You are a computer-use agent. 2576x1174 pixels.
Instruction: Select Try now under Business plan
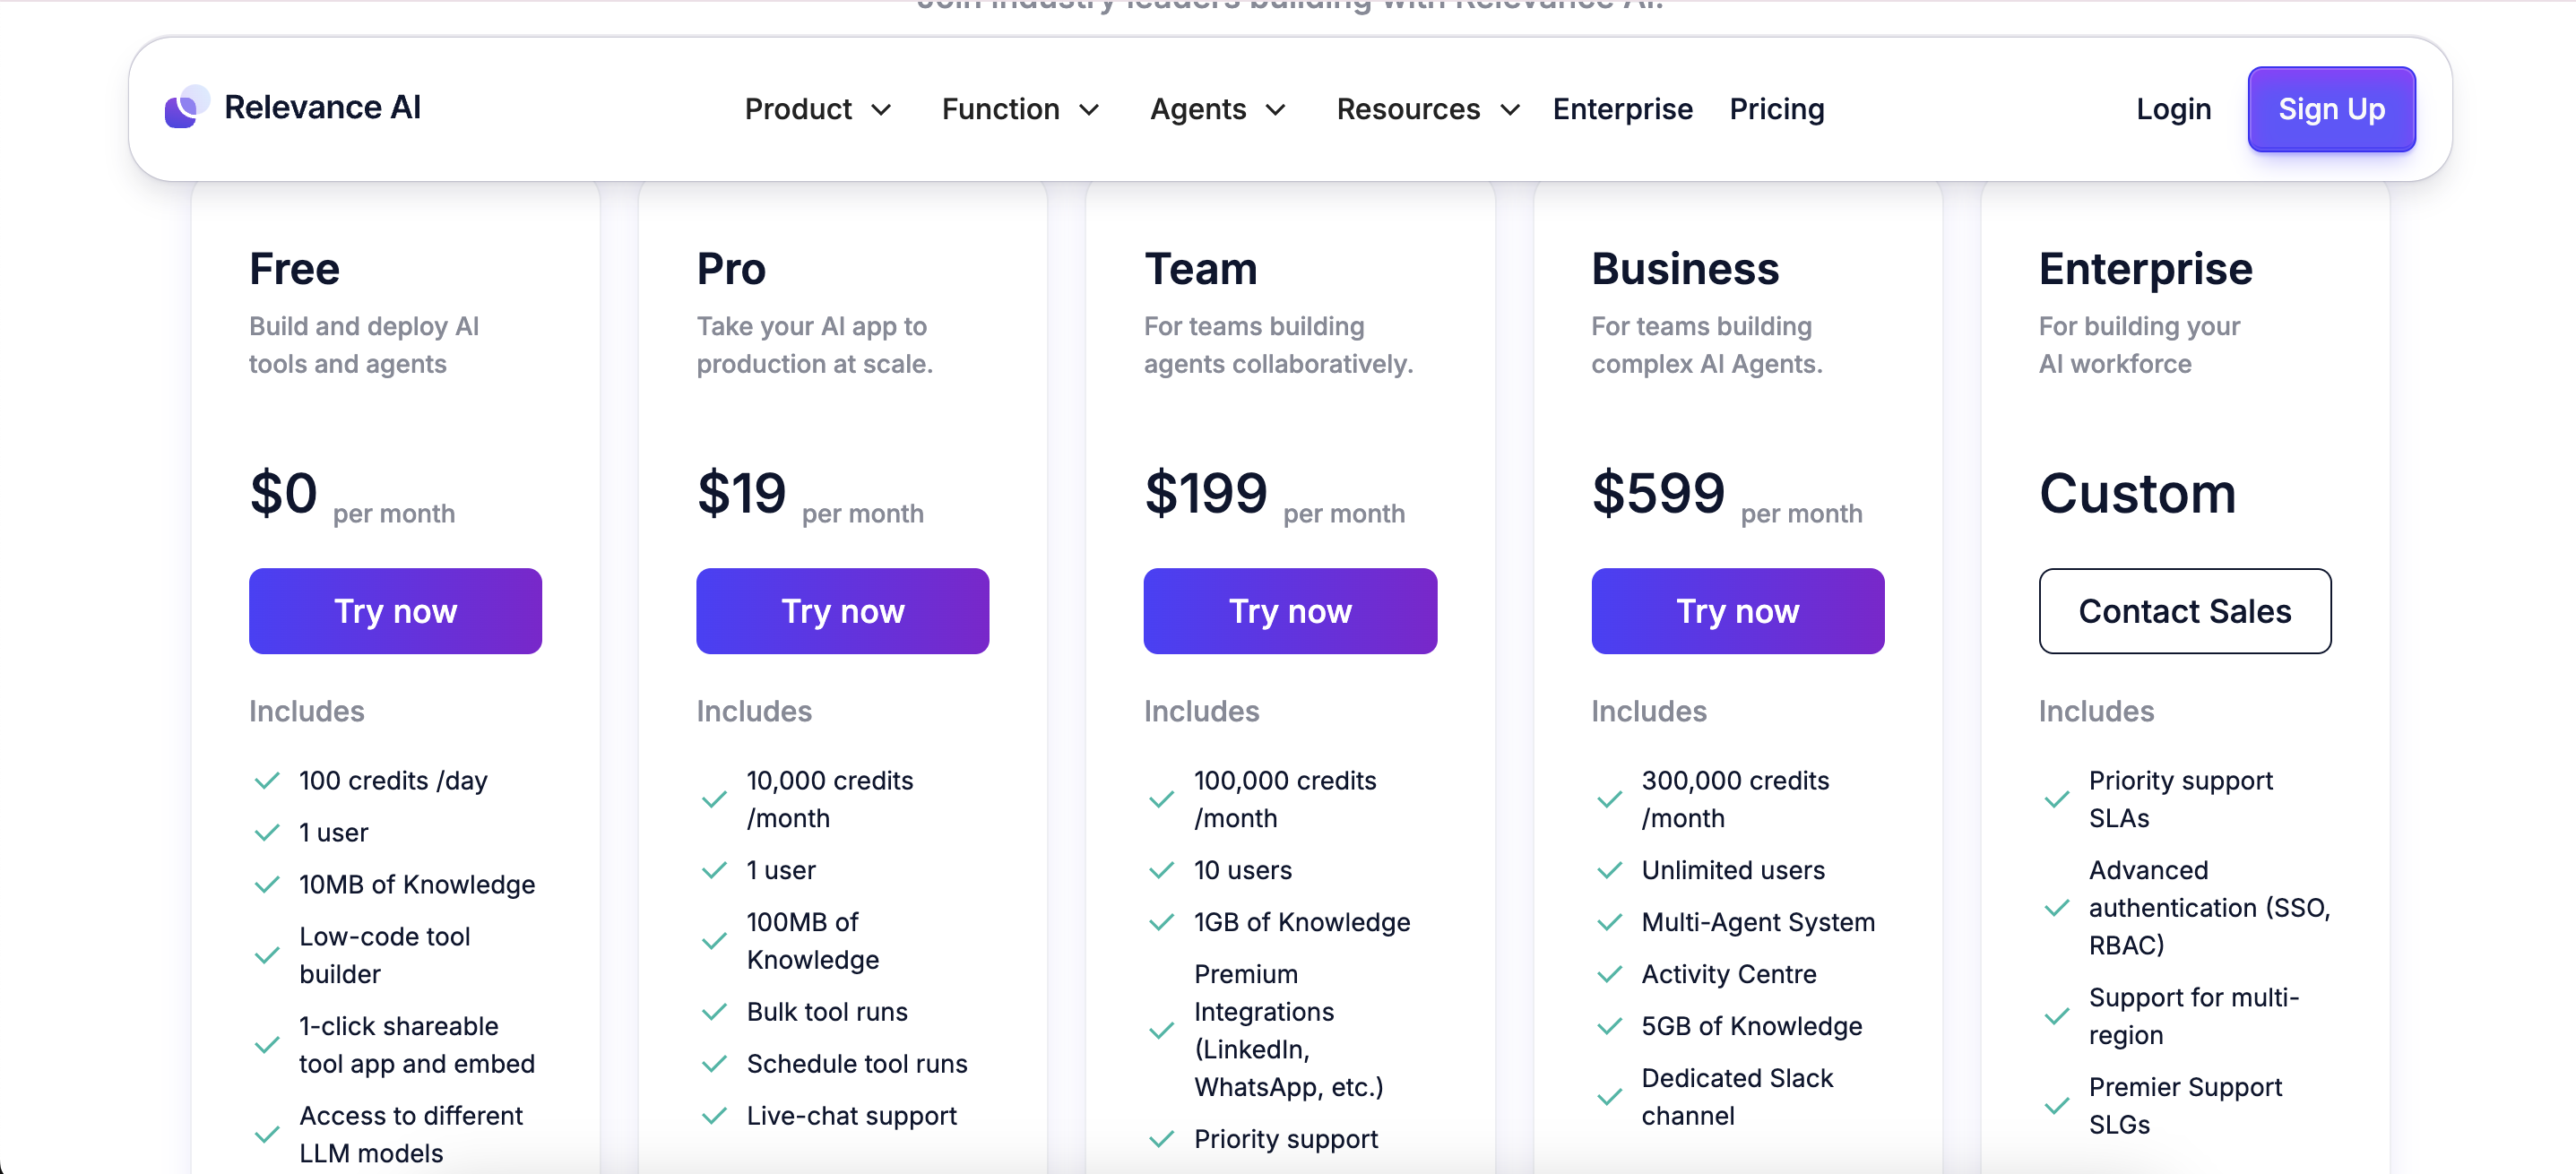1737,611
